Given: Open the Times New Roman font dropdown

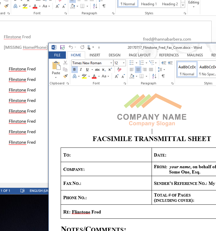Looking at the screenshot, I should click(111, 63).
